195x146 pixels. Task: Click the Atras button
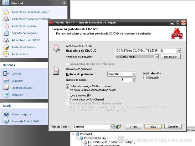point(133,127)
